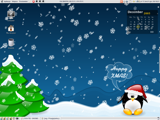The height and width of the screenshot is (120, 160).
Task: Select day 27 in the calendar
Action: [x=134, y=29]
